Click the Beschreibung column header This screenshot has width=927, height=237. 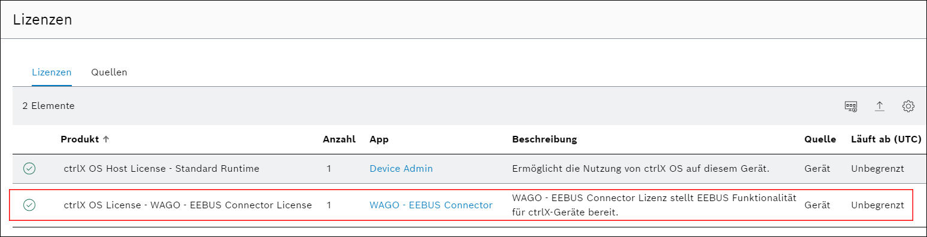[544, 139]
